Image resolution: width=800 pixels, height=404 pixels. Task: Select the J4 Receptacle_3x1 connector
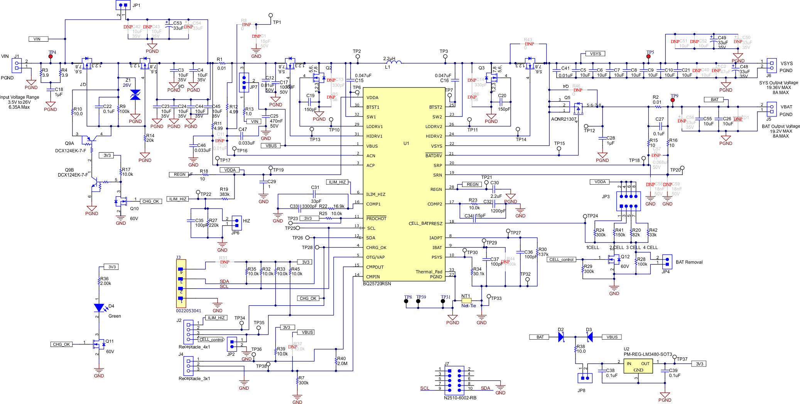(188, 366)
